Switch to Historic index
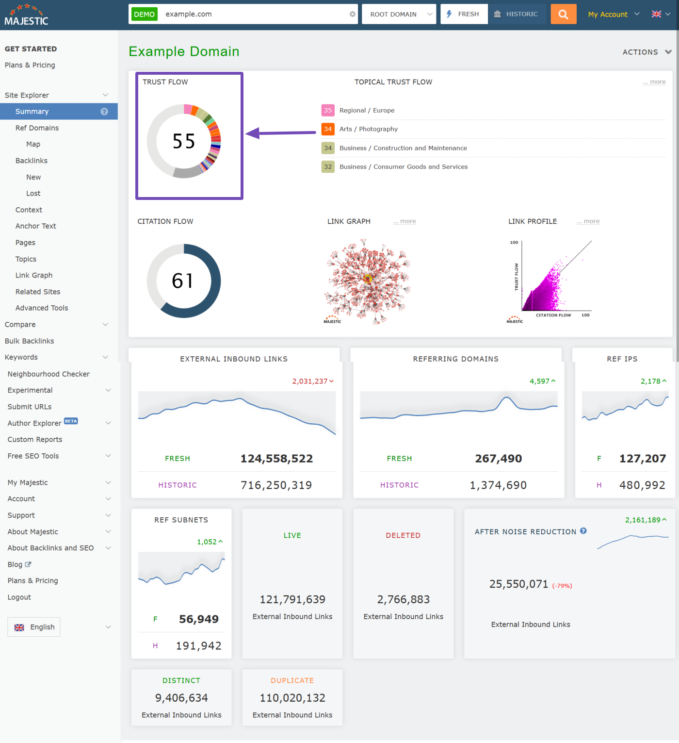679x743 pixels. [517, 14]
